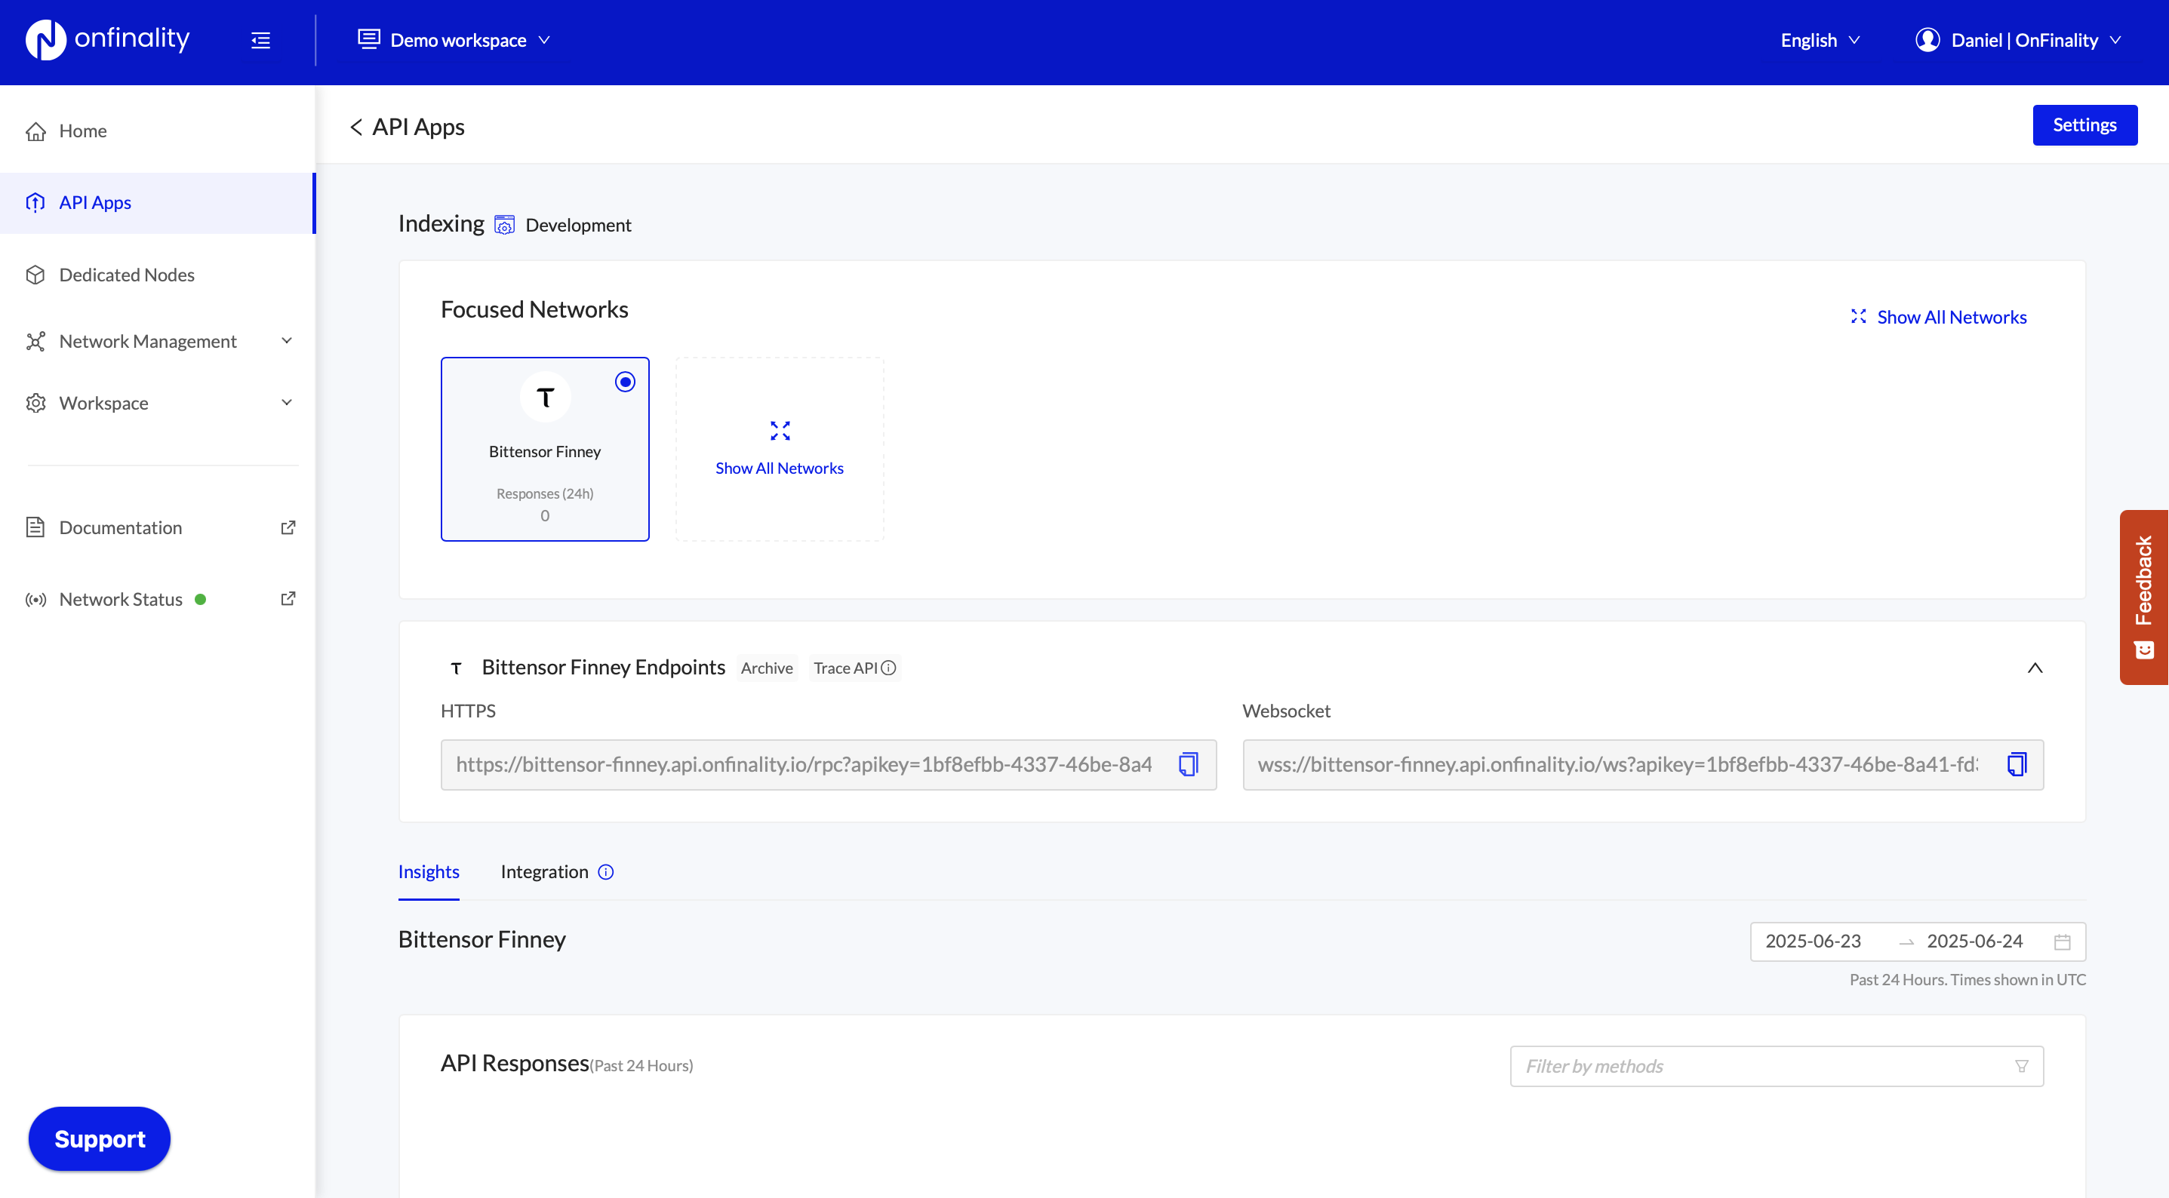Viewport: 2169px width, 1198px height.
Task: Select the Bittensor Finney network radio button
Action: tap(625, 382)
